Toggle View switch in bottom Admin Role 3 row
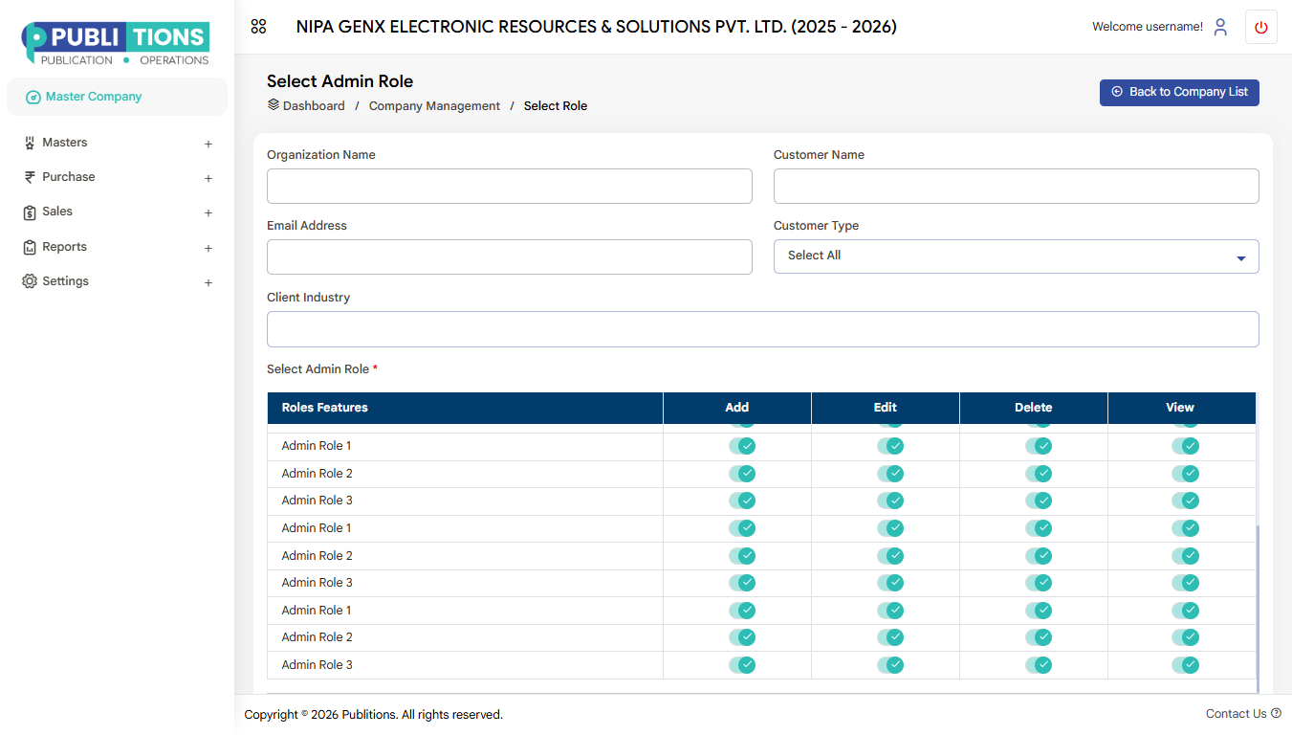Image resolution: width=1292 pixels, height=735 pixels. [1186, 665]
